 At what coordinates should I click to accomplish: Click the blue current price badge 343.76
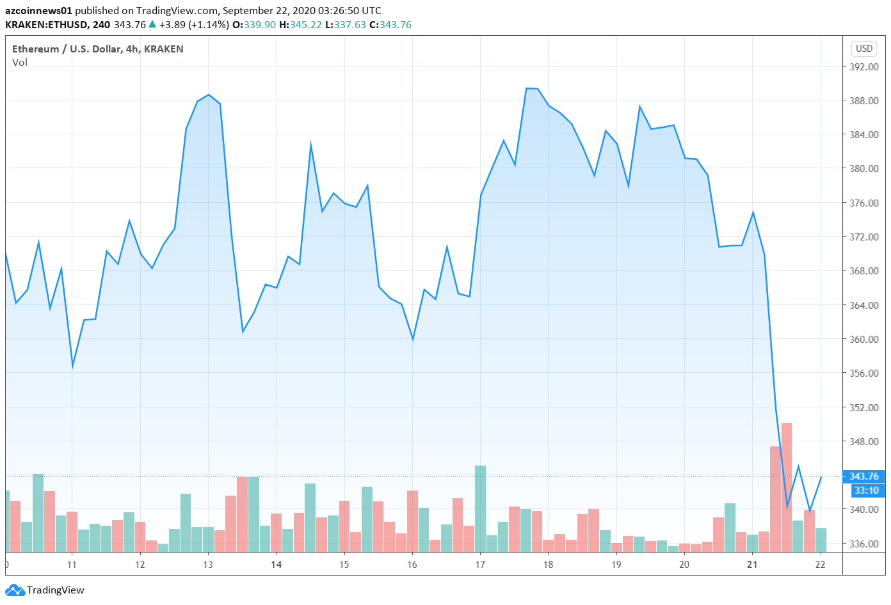863,476
